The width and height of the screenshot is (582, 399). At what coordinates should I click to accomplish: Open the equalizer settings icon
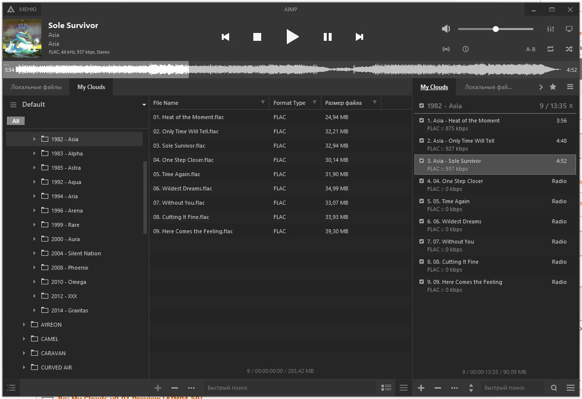point(550,29)
